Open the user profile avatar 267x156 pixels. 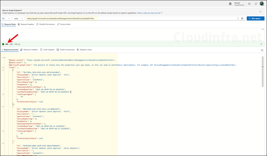coord(262,4)
